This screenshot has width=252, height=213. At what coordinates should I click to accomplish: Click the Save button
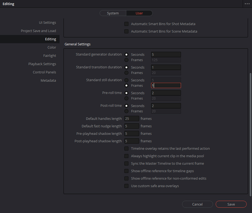pos(231,204)
